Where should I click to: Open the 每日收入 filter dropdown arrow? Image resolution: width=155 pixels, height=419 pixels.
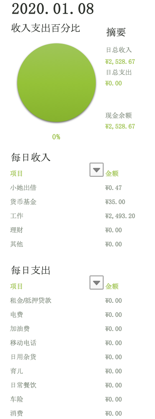pyautogui.click(x=96, y=170)
